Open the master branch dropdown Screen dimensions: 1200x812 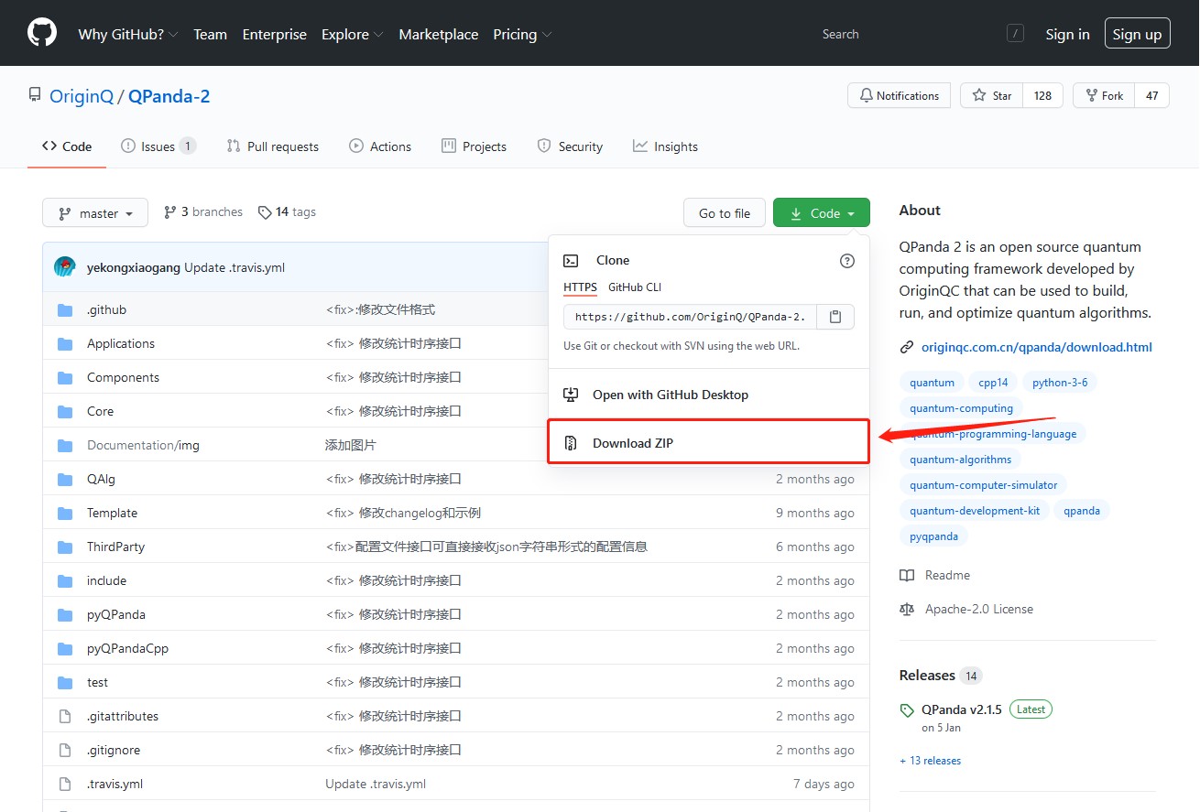(95, 213)
